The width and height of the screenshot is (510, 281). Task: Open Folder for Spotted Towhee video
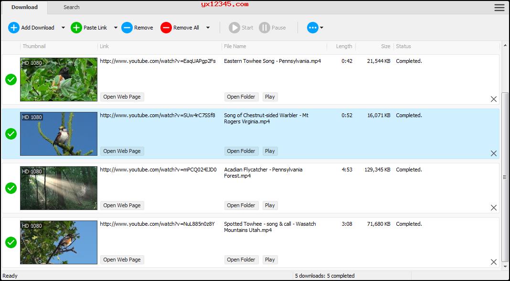[241, 259]
